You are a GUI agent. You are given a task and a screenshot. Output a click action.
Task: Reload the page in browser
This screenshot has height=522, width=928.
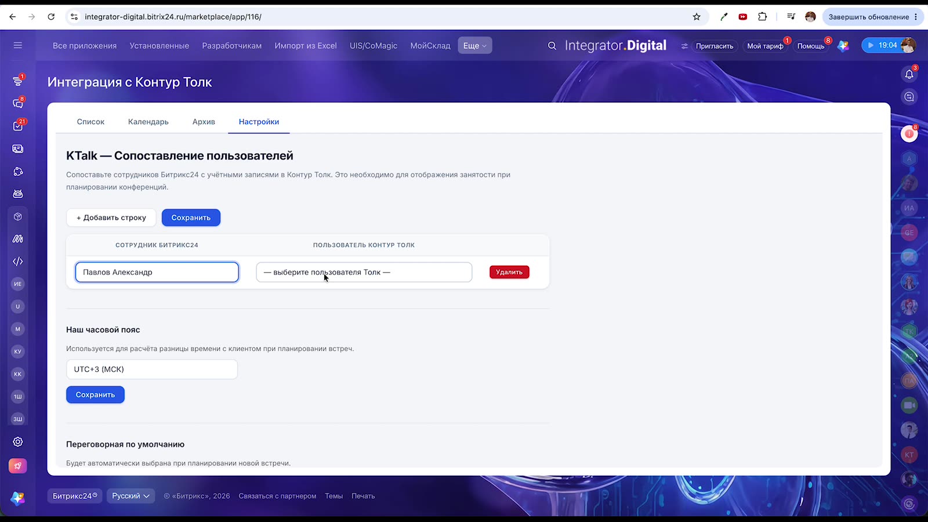51,17
